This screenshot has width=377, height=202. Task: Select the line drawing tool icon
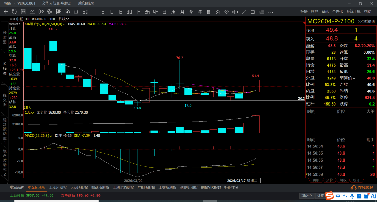pos(244,12)
